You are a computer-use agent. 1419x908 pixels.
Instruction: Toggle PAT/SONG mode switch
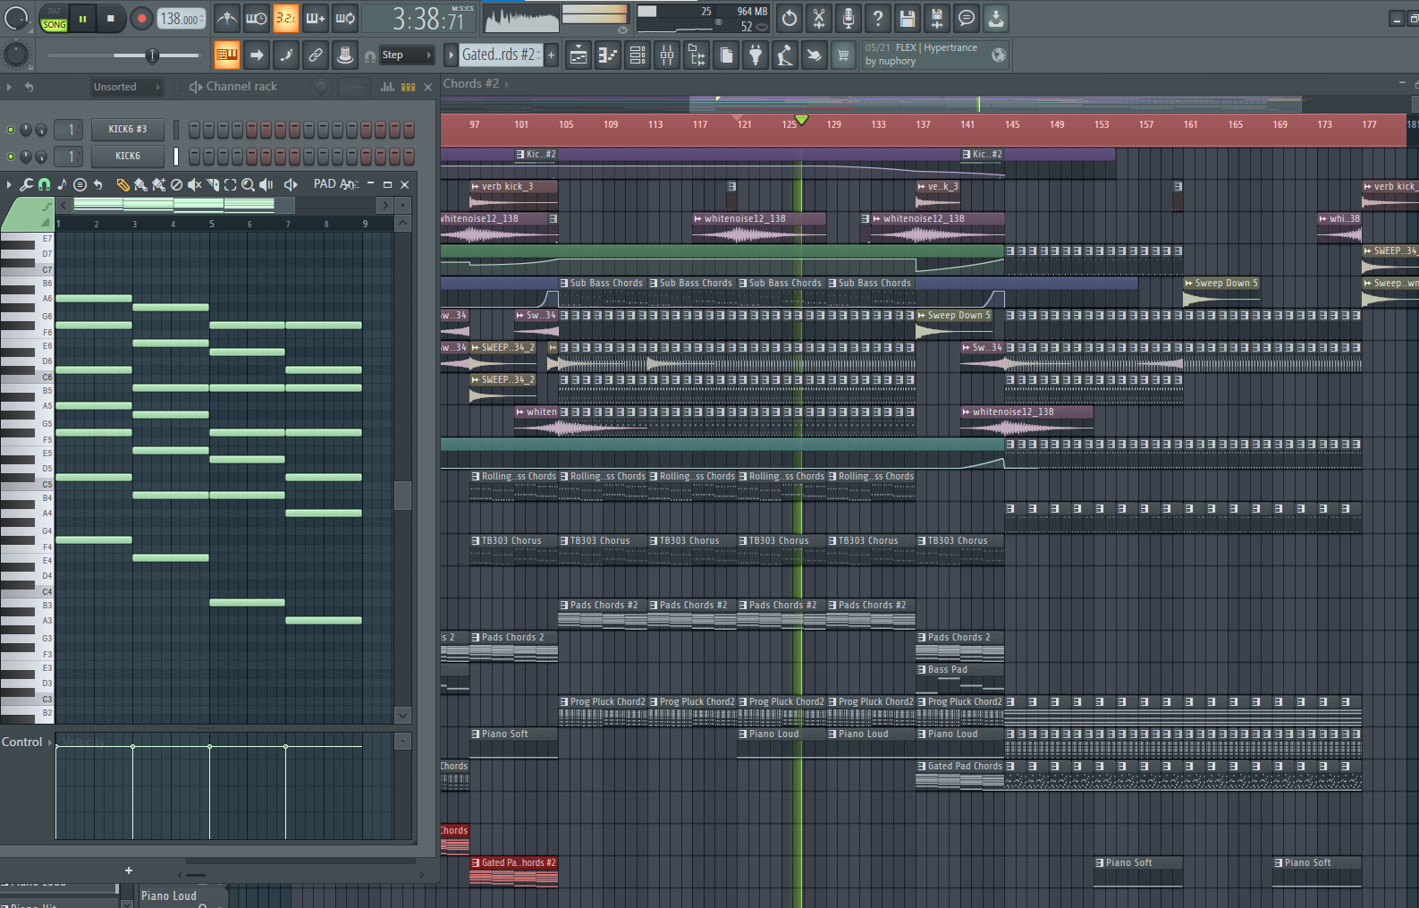(54, 19)
